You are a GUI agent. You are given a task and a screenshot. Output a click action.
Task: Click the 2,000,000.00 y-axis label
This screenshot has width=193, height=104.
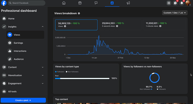(x=60, y=38)
